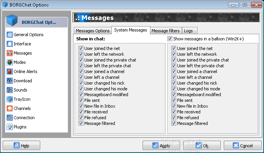Viewport: 264px width, 153px height.
Task: Toggle chat 'File sent' checkbox
Action: (81, 100)
